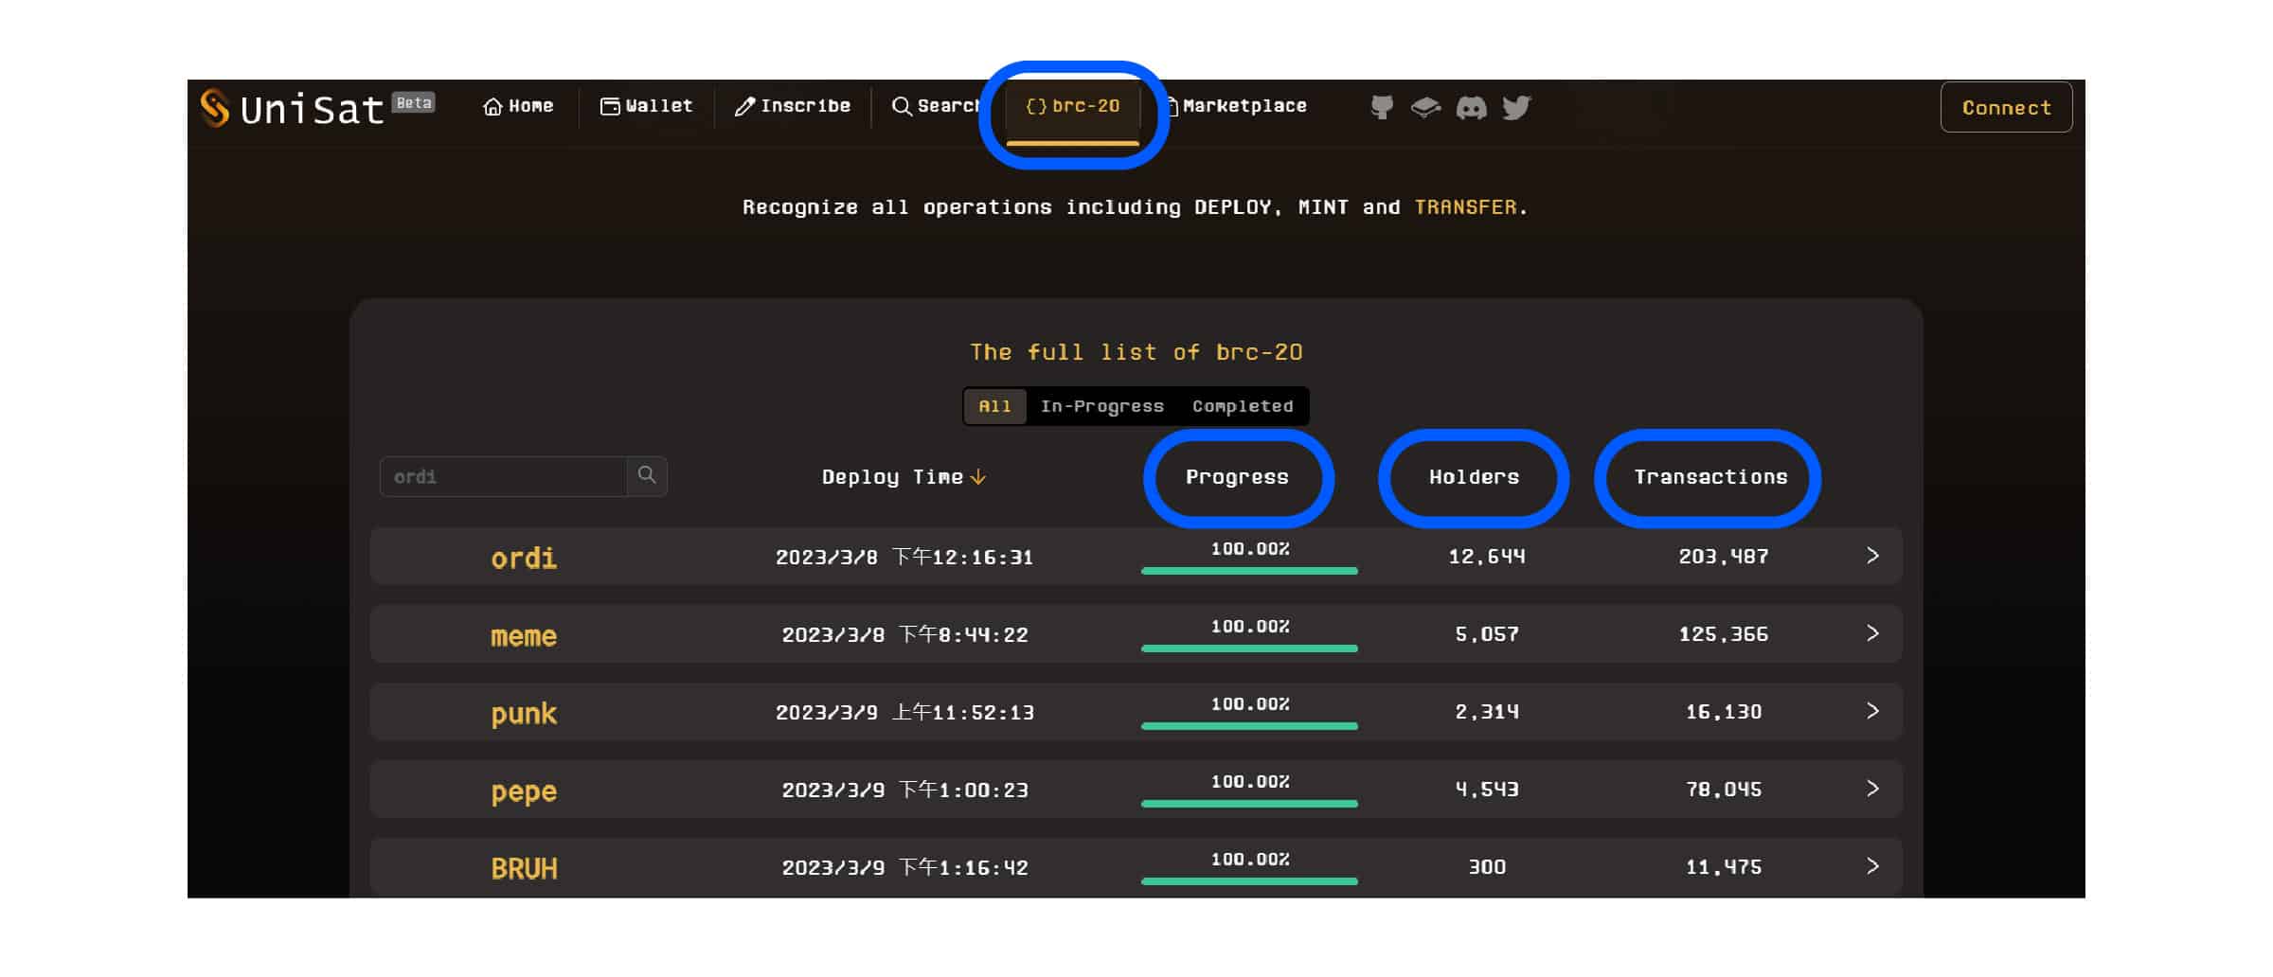Click holders value 4,543
This screenshot has width=2273, height=977.
point(1487,790)
